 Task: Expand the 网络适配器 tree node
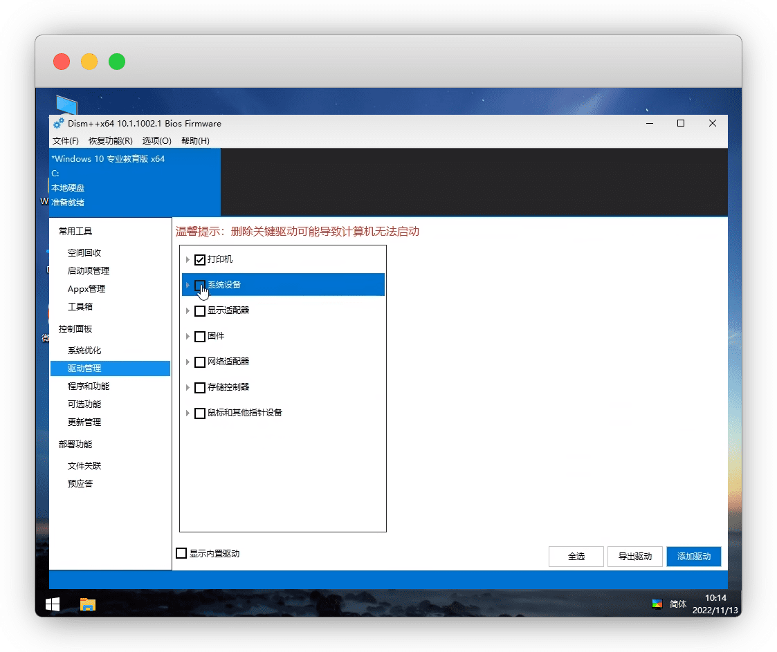[x=188, y=362]
